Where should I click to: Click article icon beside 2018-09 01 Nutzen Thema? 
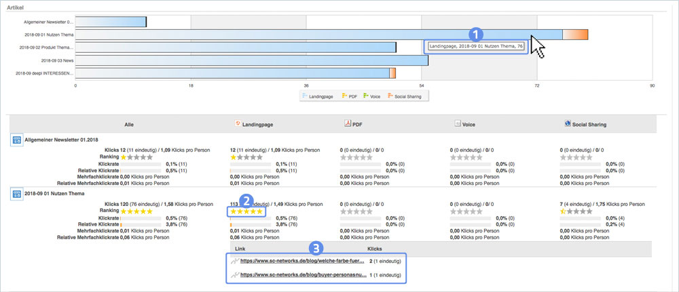coord(16,194)
